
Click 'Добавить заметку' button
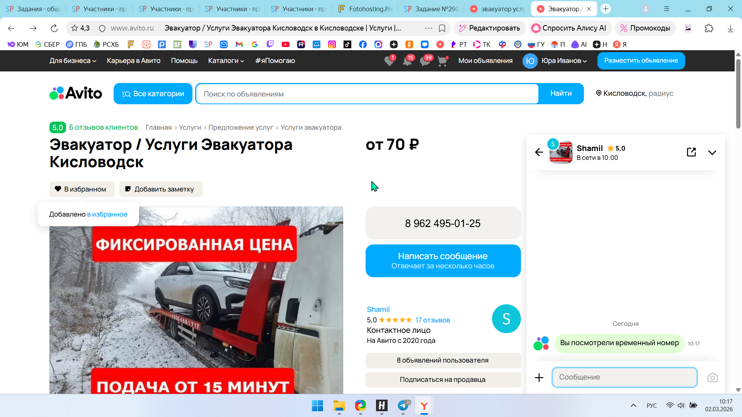pos(161,189)
